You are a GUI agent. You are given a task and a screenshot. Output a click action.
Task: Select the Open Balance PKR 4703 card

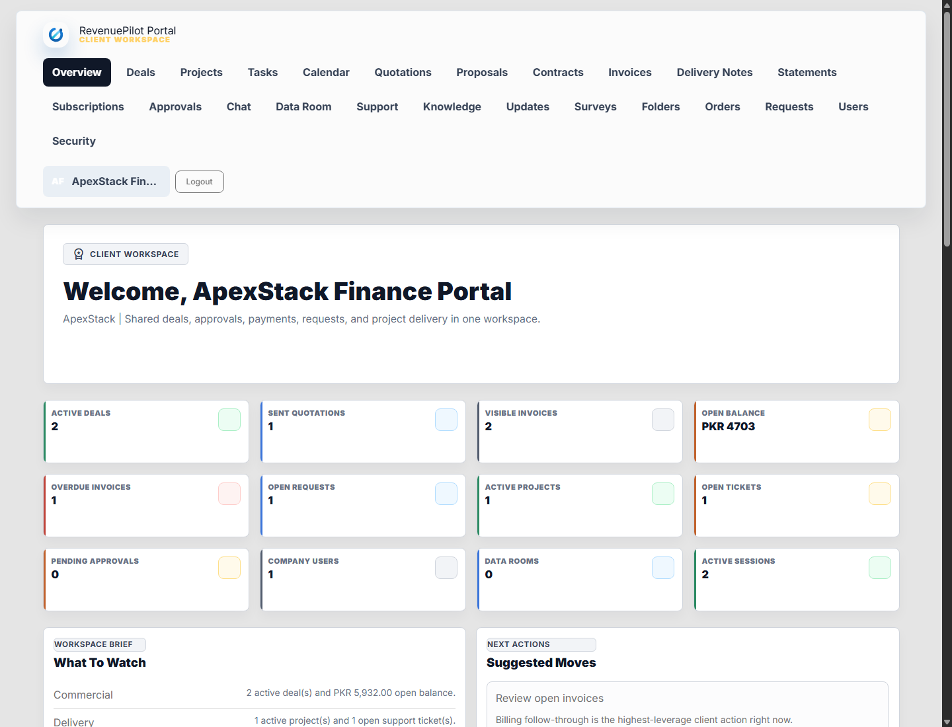click(x=797, y=432)
